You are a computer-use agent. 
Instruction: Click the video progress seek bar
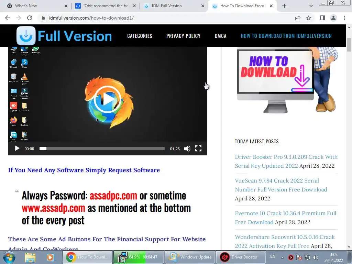point(102,148)
